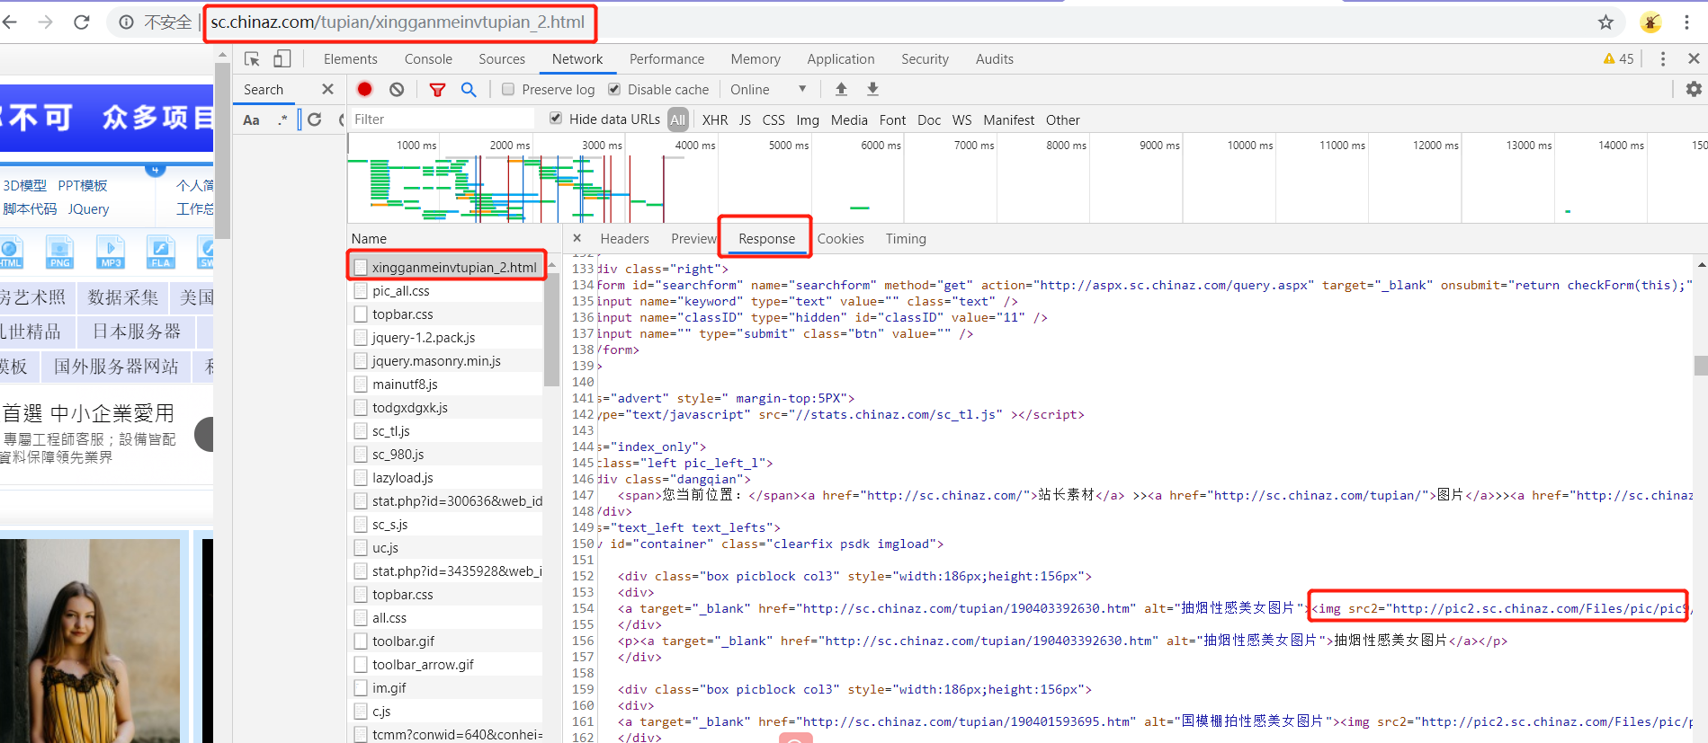Viewport: 1708px width, 743px height.
Task: Open network search with the magnifier icon
Action: tap(469, 89)
